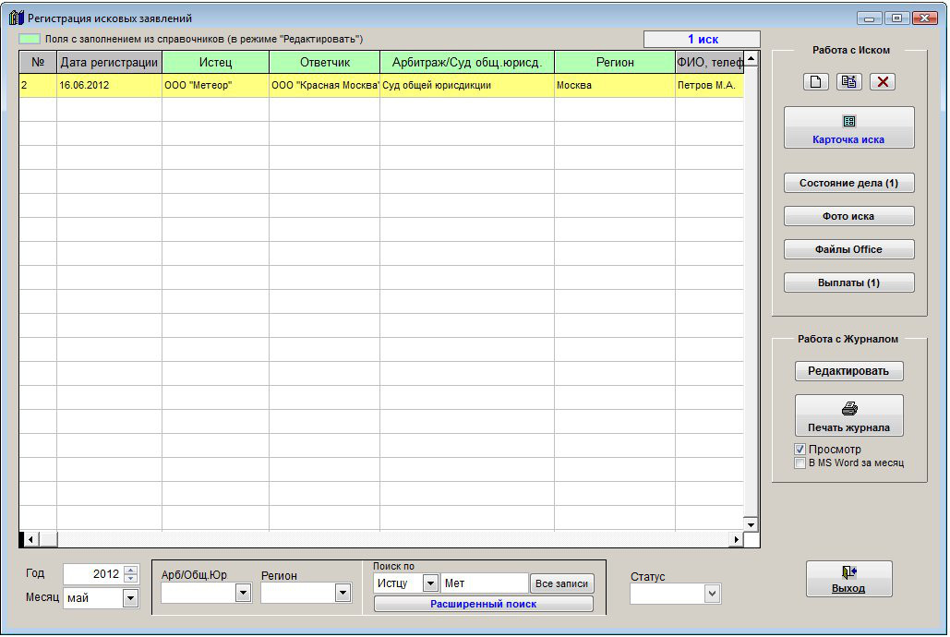Select the Петров М.А. cell
This screenshot has height=637, width=950.
click(x=709, y=86)
